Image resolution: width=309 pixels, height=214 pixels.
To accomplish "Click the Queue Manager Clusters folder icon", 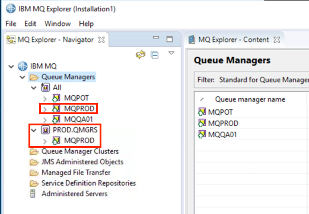I will (34, 151).
